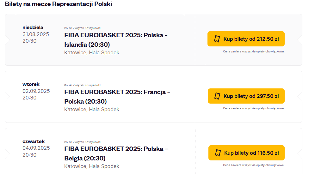309x174 pixels.
Task: Click ticket icon on Polska - Islandia button
Action: pyautogui.click(x=217, y=39)
